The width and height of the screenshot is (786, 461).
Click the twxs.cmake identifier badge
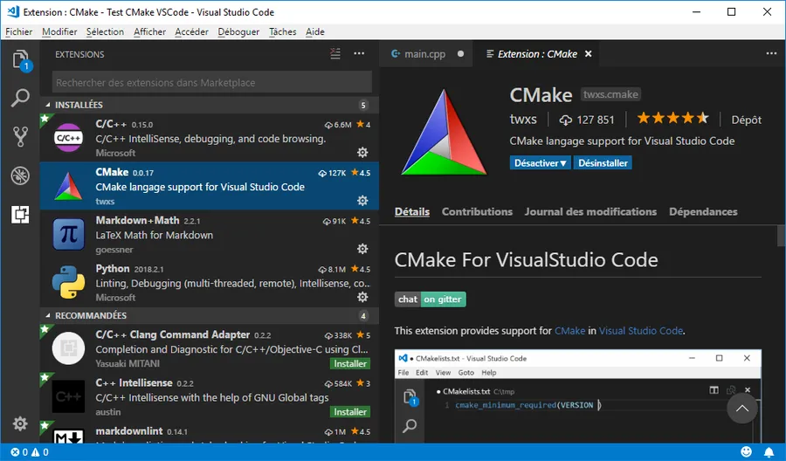pos(610,94)
